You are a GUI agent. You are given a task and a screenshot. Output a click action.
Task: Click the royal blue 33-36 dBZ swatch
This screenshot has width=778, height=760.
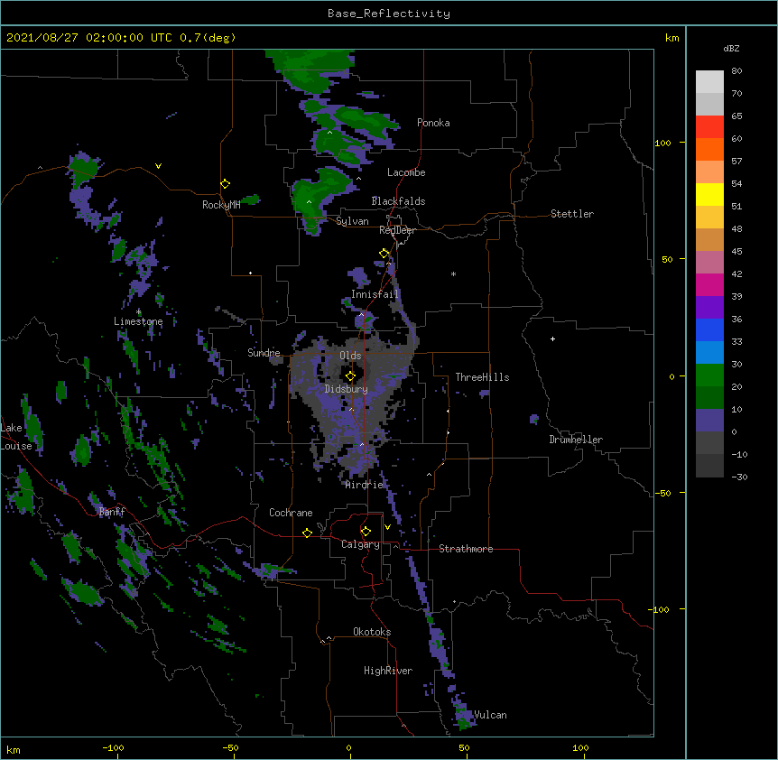point(709,329)
